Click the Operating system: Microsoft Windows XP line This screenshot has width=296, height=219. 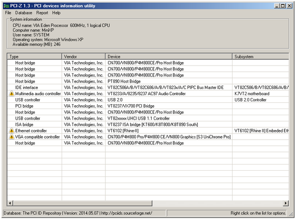48,40
